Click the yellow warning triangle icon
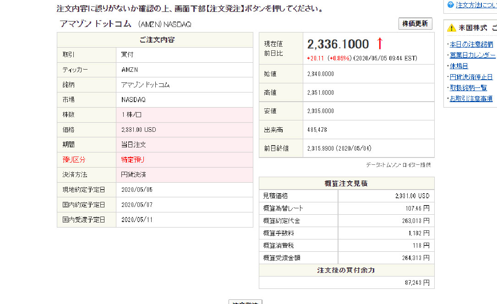This screenshot has height=304, width=497. point(451,28)
